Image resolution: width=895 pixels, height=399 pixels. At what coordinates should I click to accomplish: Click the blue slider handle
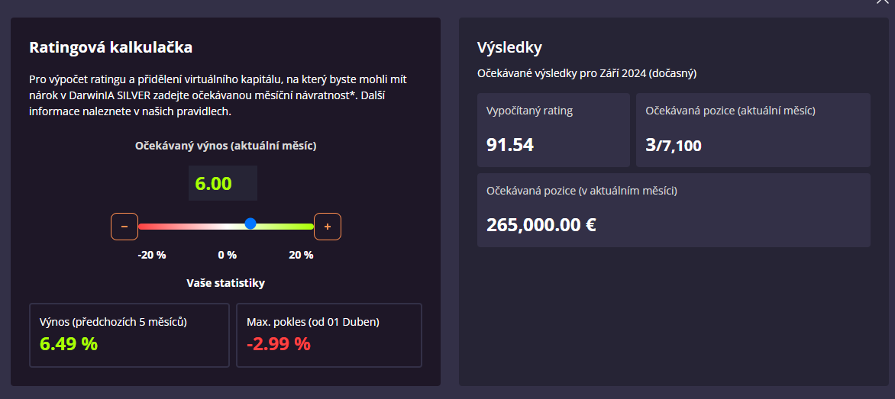[250, 224]
